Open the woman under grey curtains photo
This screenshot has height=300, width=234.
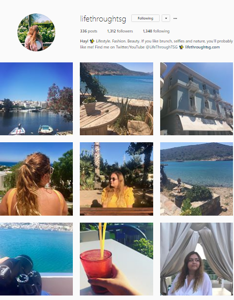point(197,259)
